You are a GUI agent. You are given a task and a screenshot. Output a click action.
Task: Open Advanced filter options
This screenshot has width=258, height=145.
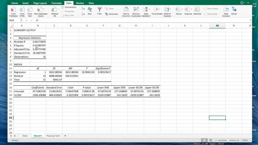[x=111, y=14]
